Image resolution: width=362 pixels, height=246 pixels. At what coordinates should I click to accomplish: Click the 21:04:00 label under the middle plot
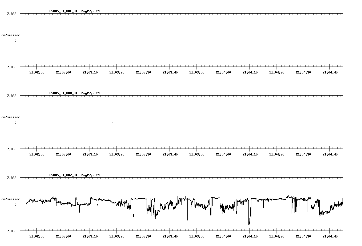(x=223, y=154)
